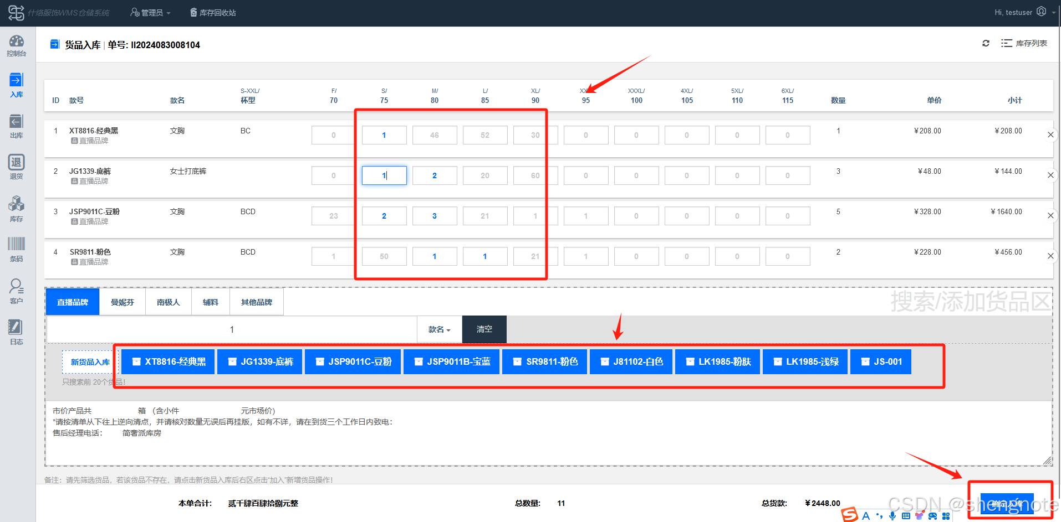Open 库存回收站 in the top bar
Image resolution: width=1061 pixels, height=522 pixels.
[x=213, y=12]
